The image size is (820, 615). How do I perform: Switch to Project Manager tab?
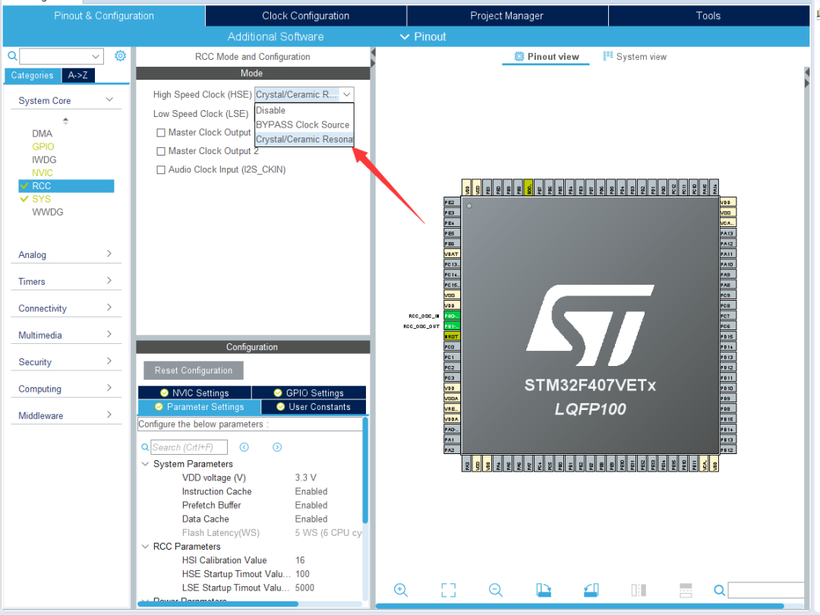tap(506, 16)
